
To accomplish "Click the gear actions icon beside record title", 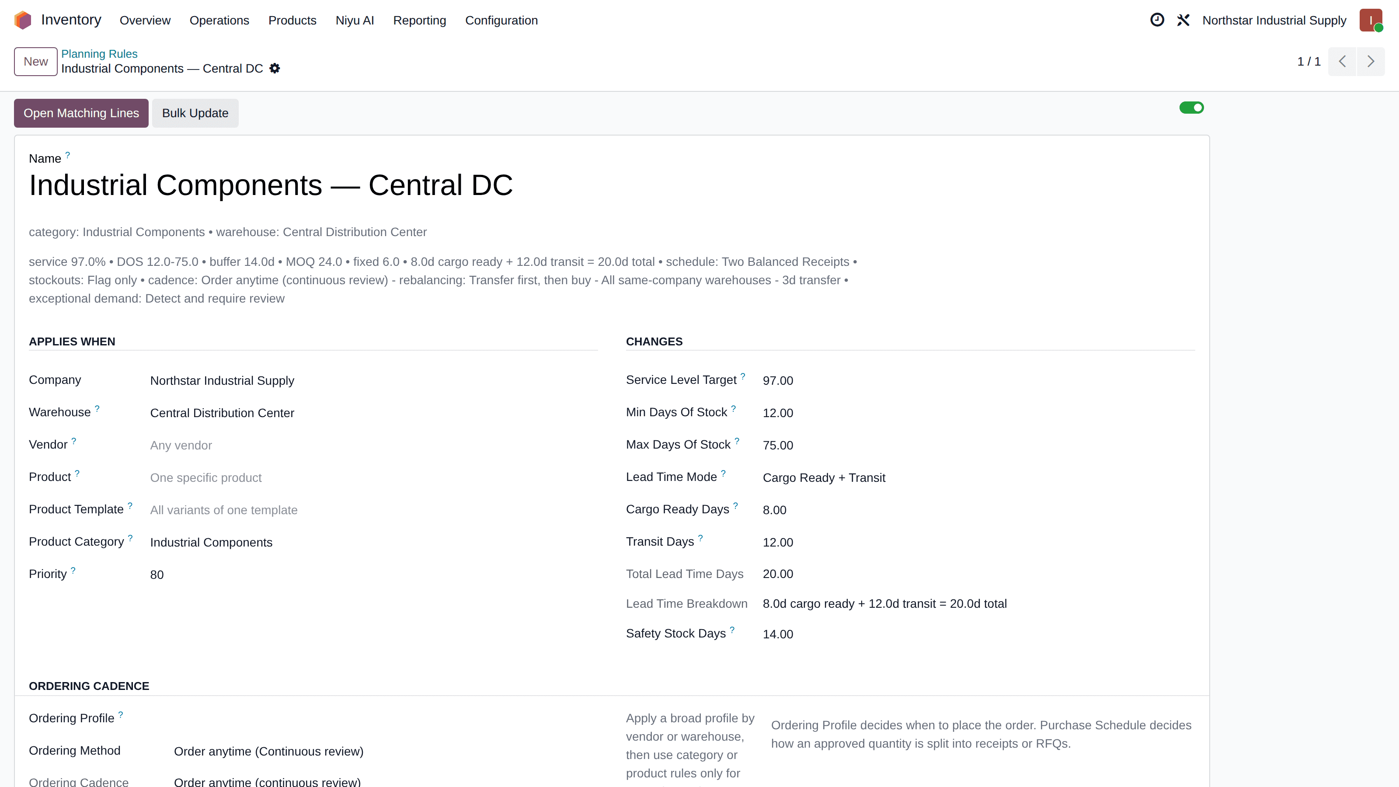I will [x=275, y=69].
